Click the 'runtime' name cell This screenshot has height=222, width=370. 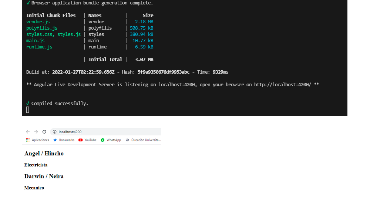coord(97,47)
